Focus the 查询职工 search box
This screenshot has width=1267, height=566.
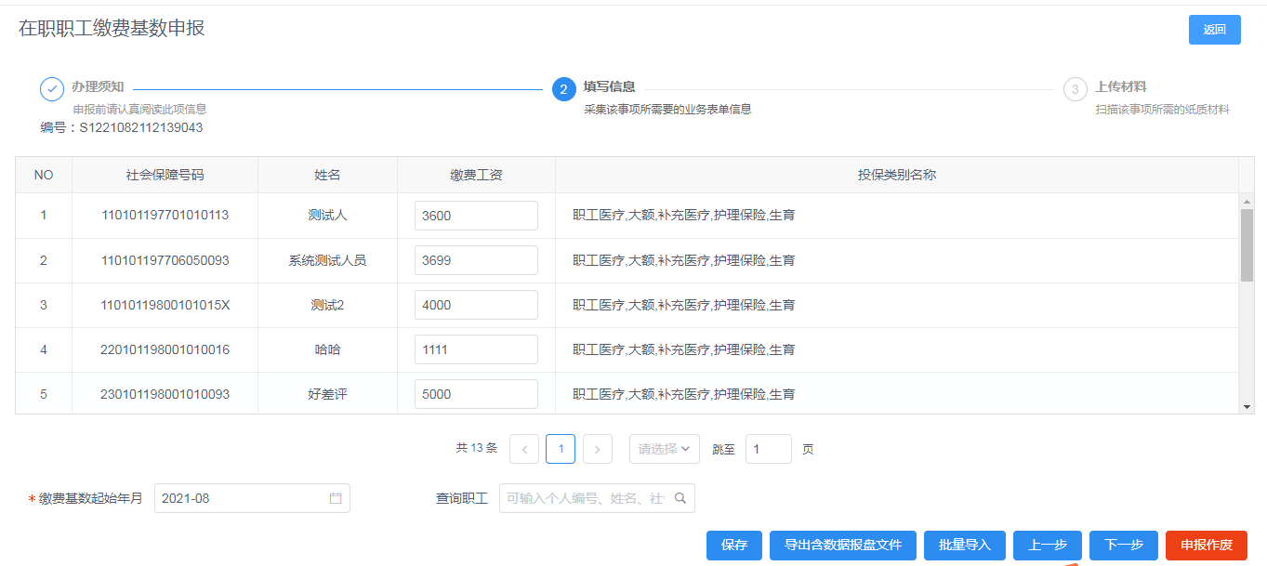(x=586, y=498)
